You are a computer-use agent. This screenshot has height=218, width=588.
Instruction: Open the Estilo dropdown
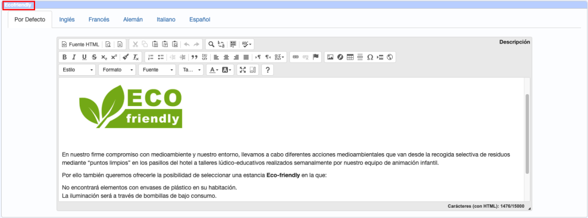coord(78,69)
